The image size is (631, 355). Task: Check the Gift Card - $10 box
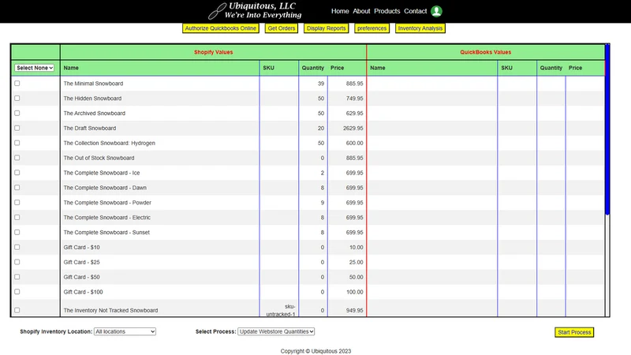coord(17,247)
